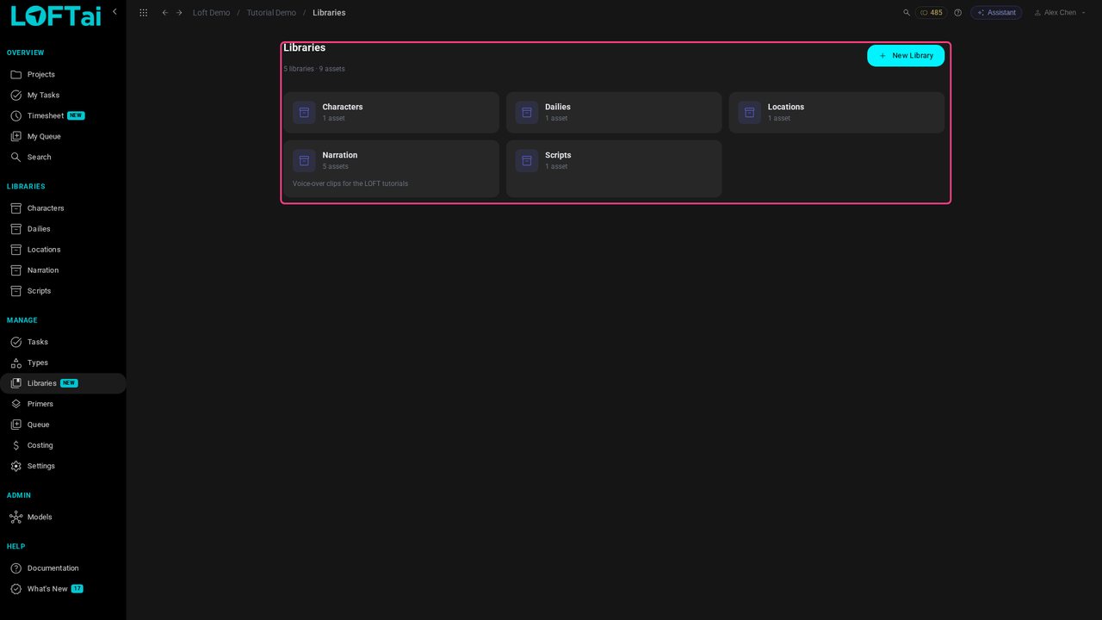Open the Alex Chen user menu
Viewport: 1102px width, 620px height.
[1059, 13]
